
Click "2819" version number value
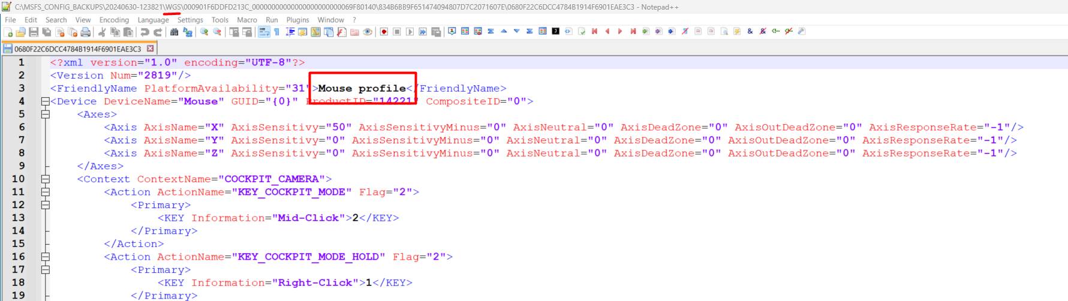[157, 76]
